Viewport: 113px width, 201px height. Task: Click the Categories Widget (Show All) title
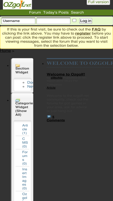pos(24,109)
